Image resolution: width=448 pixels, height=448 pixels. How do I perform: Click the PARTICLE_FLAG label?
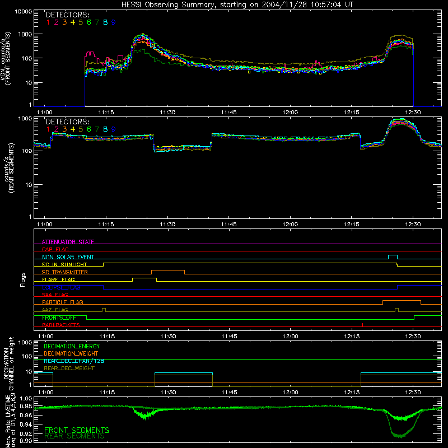coord(63,302)
